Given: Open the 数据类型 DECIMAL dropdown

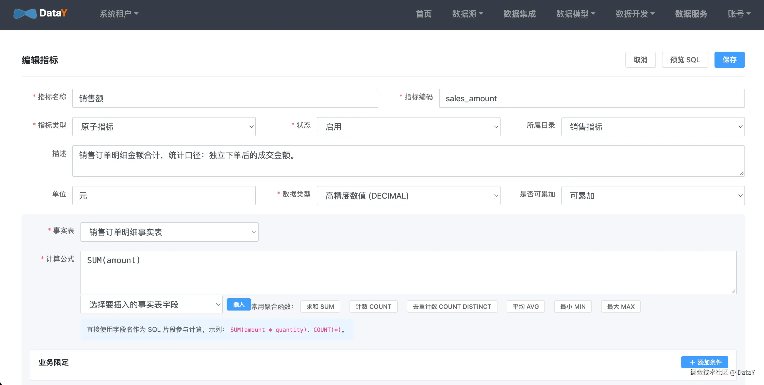Looking at the screenshot, I should (x=408, y=195).
